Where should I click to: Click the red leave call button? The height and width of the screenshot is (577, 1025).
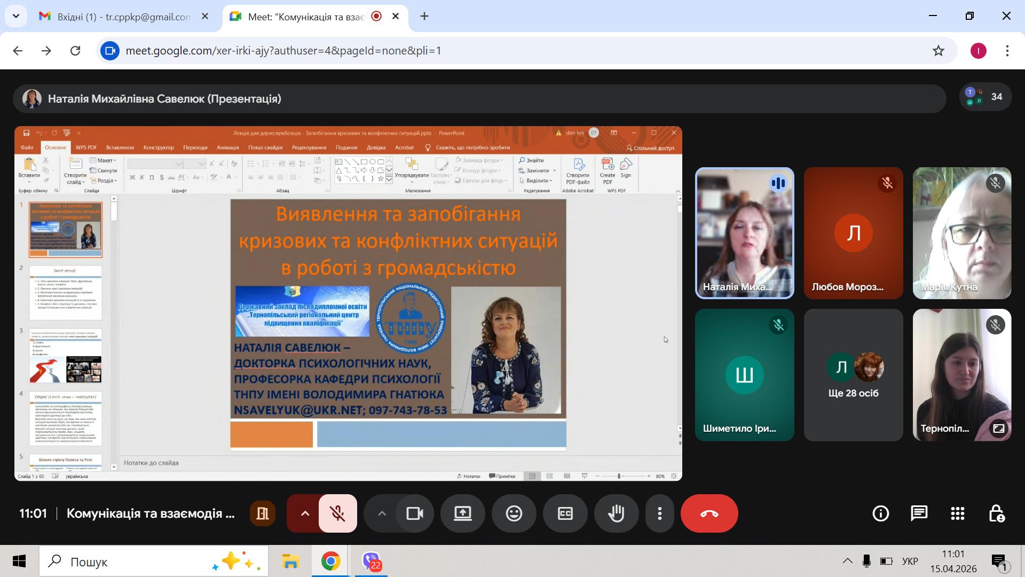coord(709,513)
